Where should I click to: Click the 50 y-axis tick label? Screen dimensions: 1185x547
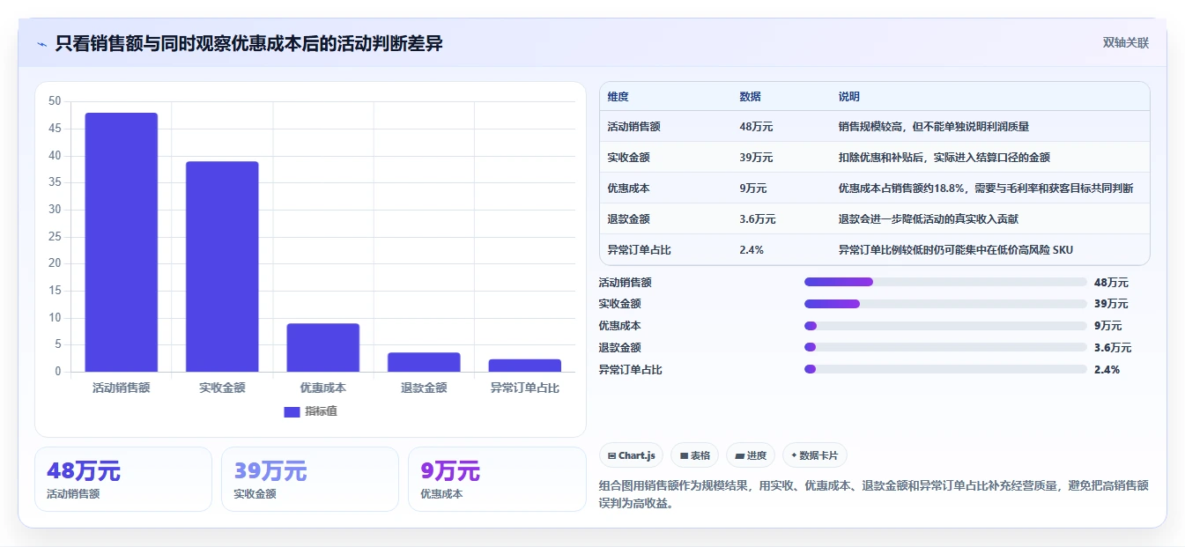coord(56,101)
